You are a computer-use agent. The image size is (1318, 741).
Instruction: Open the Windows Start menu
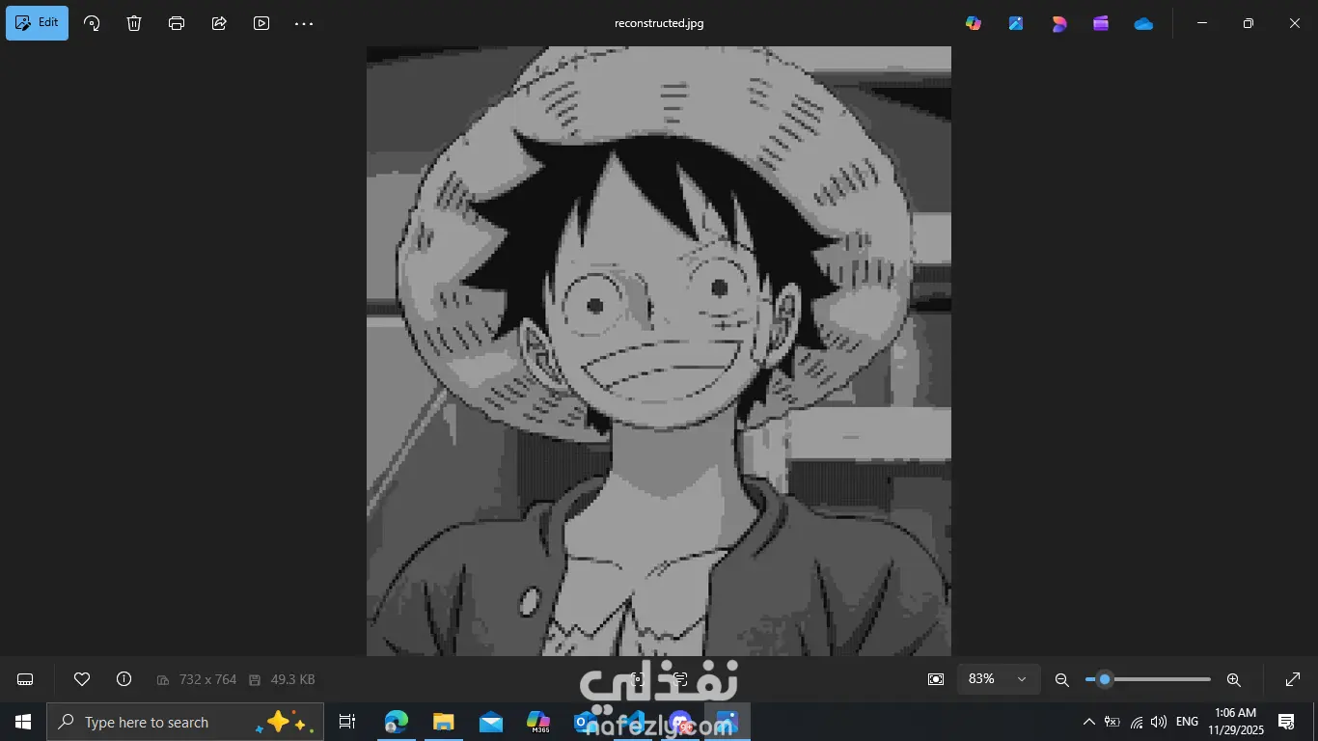pyautogui.click(x=23, y=722)
